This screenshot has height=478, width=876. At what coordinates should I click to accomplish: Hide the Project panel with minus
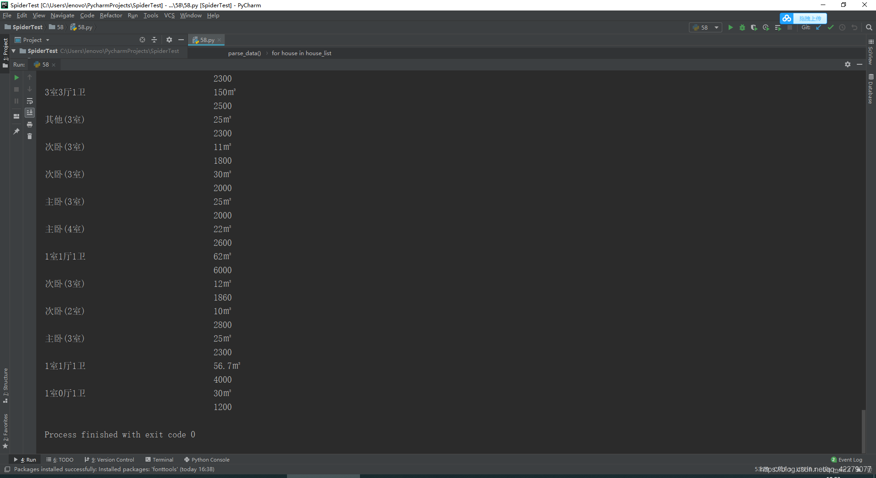(x=181, y=40)
